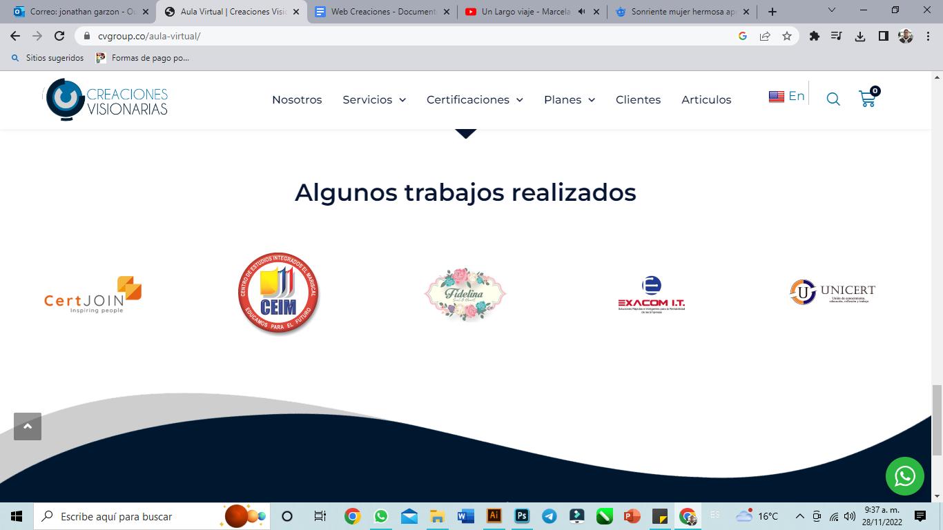Toggle the Chrome side panel

(x=883, y=36)
